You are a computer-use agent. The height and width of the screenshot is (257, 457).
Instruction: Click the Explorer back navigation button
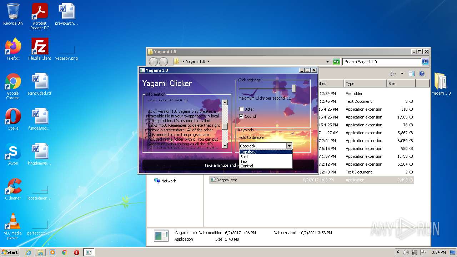153,62
